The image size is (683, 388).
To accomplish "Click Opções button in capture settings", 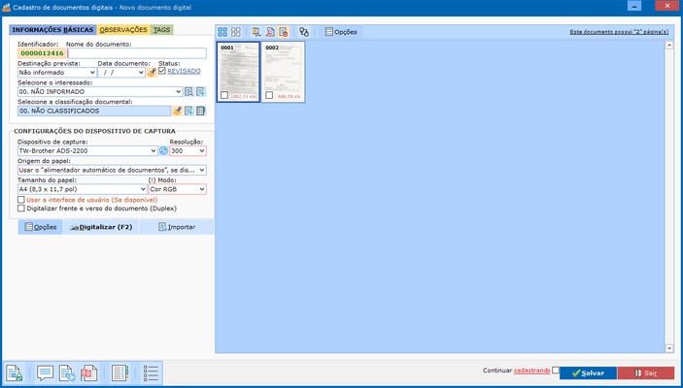I will tap(41, 227).
